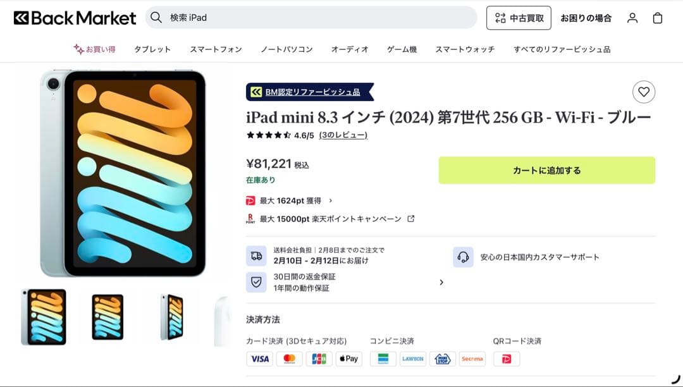
Task: Expand the warranty details chevron
Action: (441, 282)
